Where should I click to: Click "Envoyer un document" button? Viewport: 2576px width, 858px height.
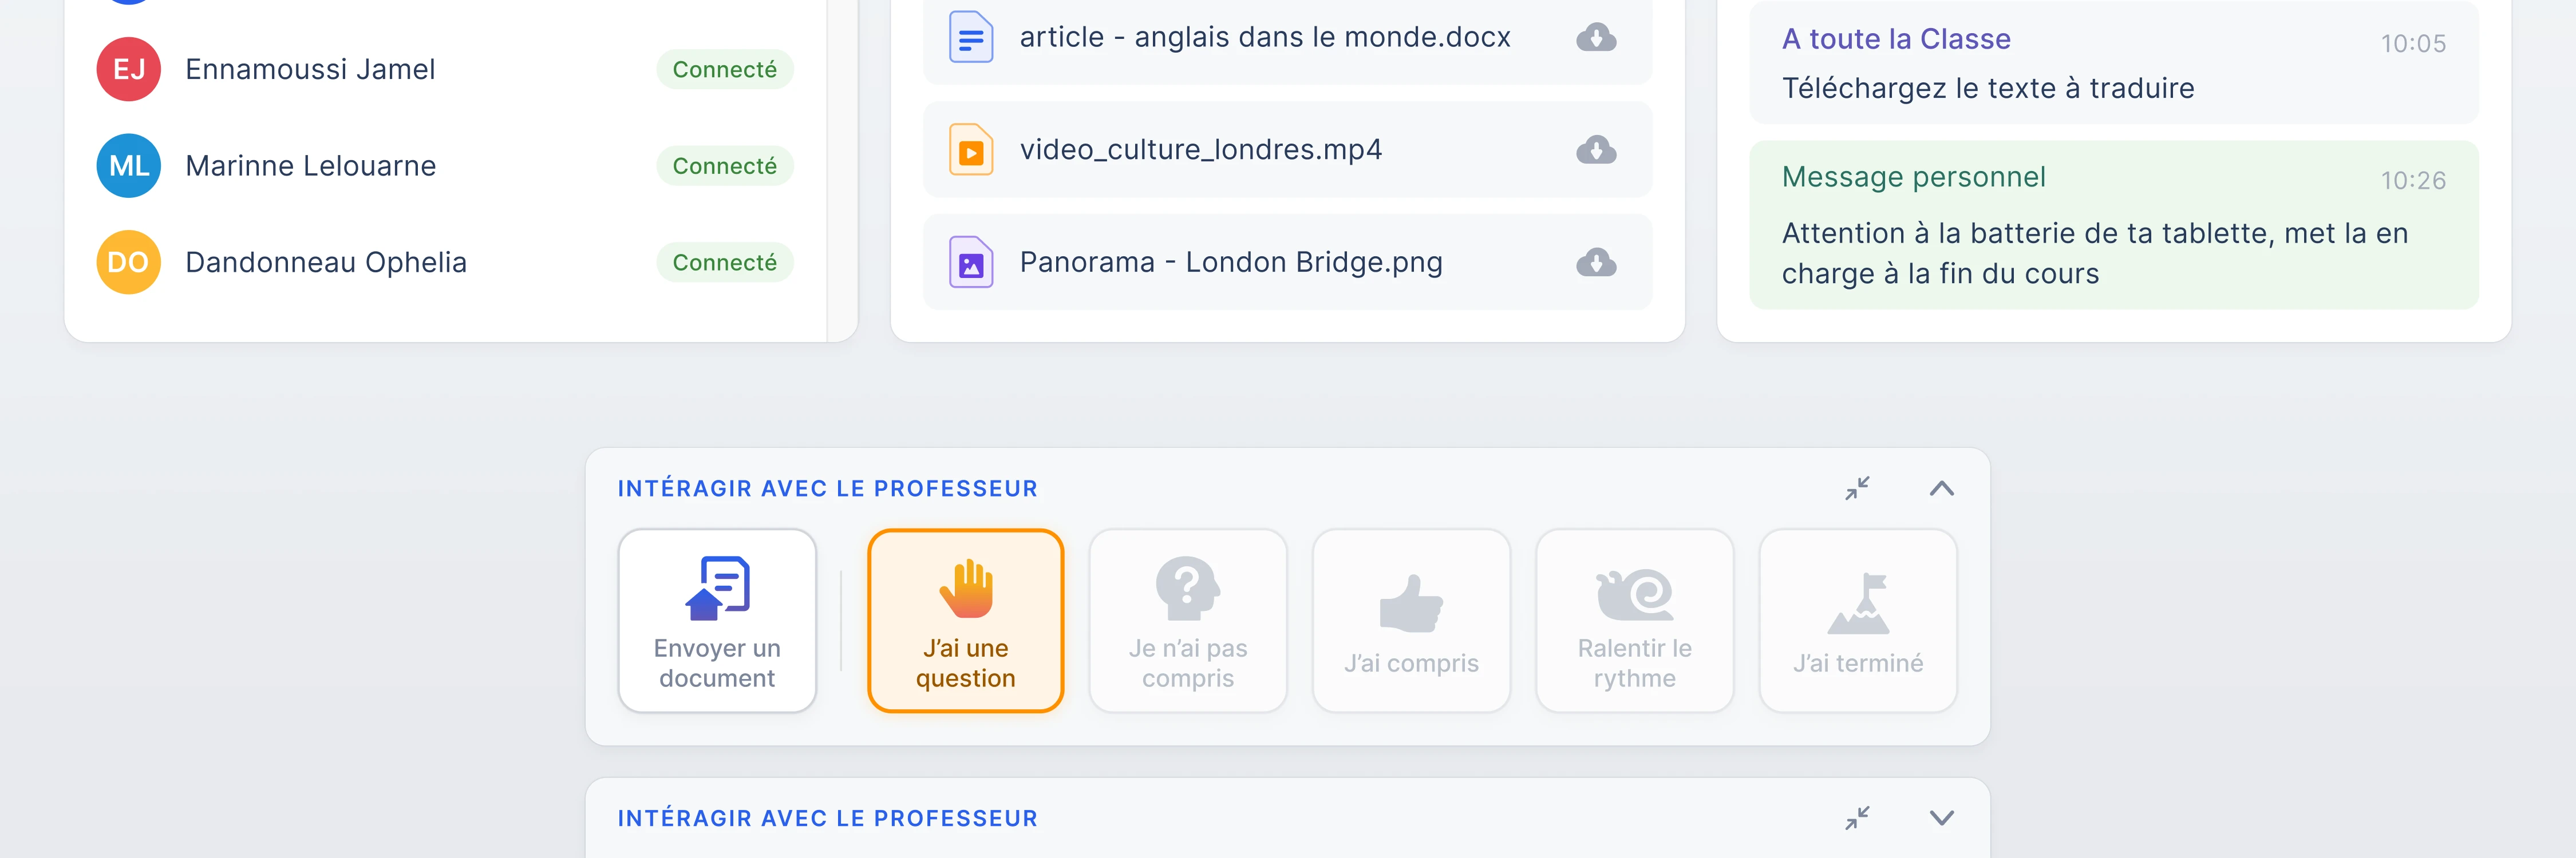(717, 620)
